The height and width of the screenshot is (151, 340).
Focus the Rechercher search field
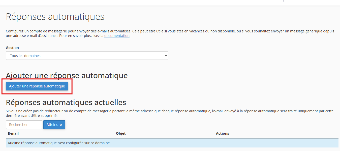pos(24,125)
